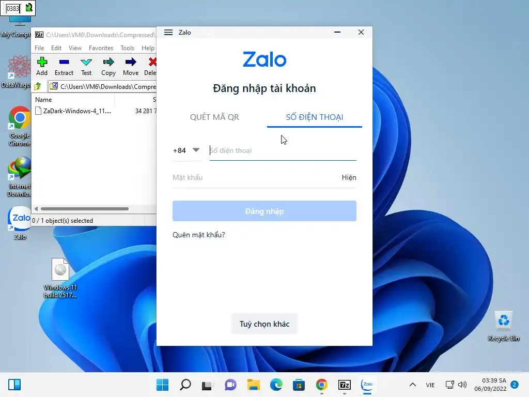Open Microsoft Store from taskbar
Screen dimensions: 529x397
point(299,385)
